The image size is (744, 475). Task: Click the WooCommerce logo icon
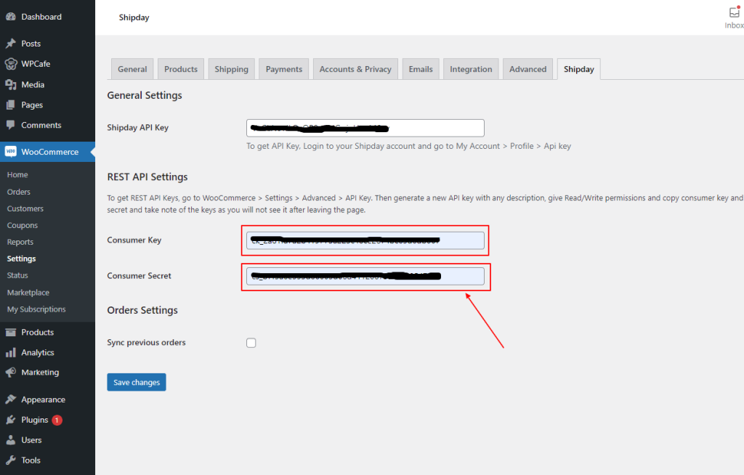pos(10,151)
